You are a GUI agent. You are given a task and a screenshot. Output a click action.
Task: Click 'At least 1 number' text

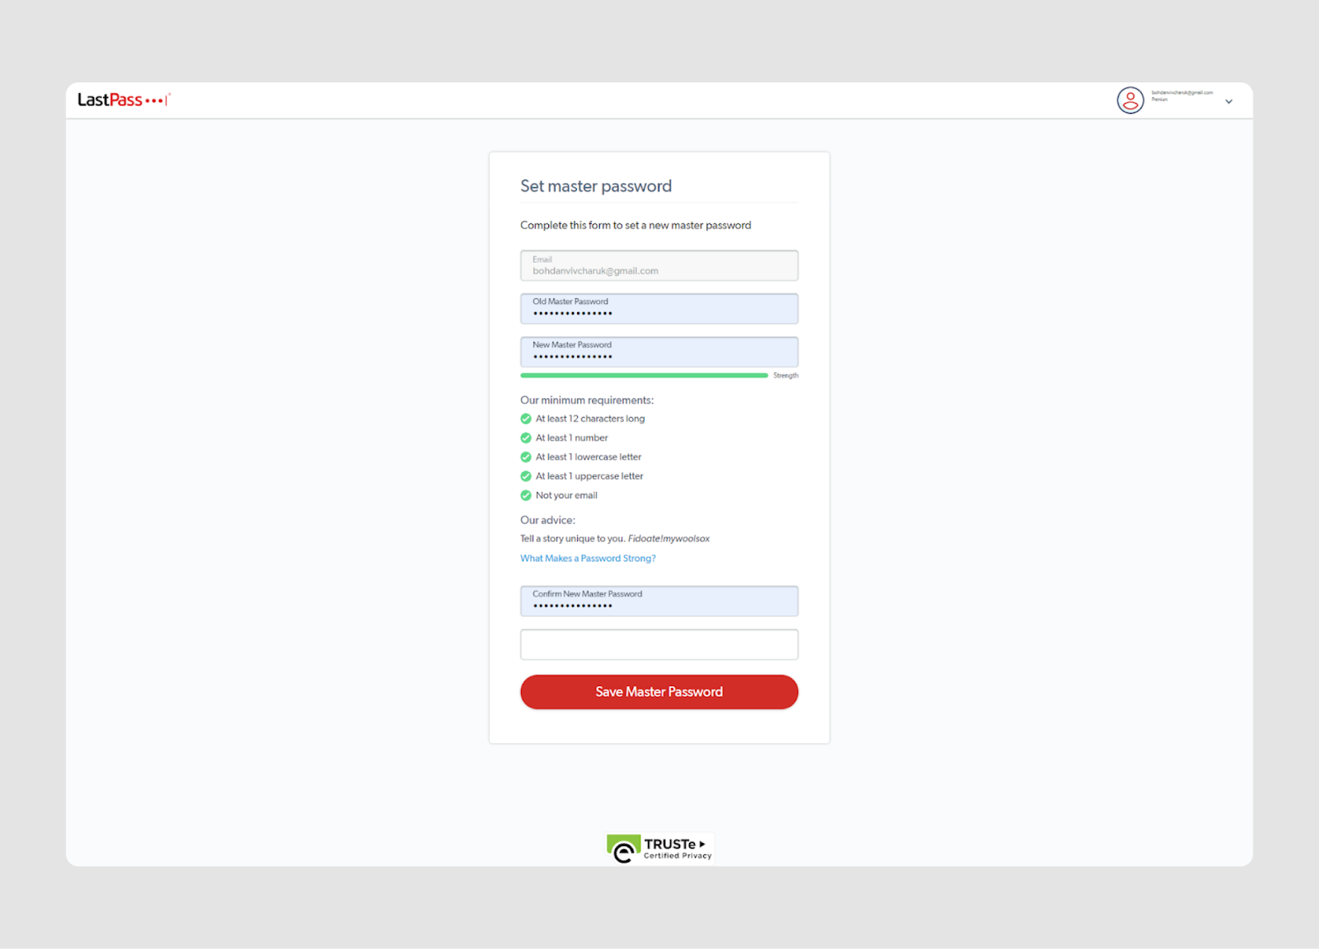[x=572, y=438]
